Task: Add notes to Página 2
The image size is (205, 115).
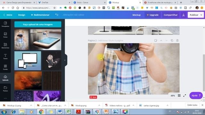Action: click(x=156, y=41)
